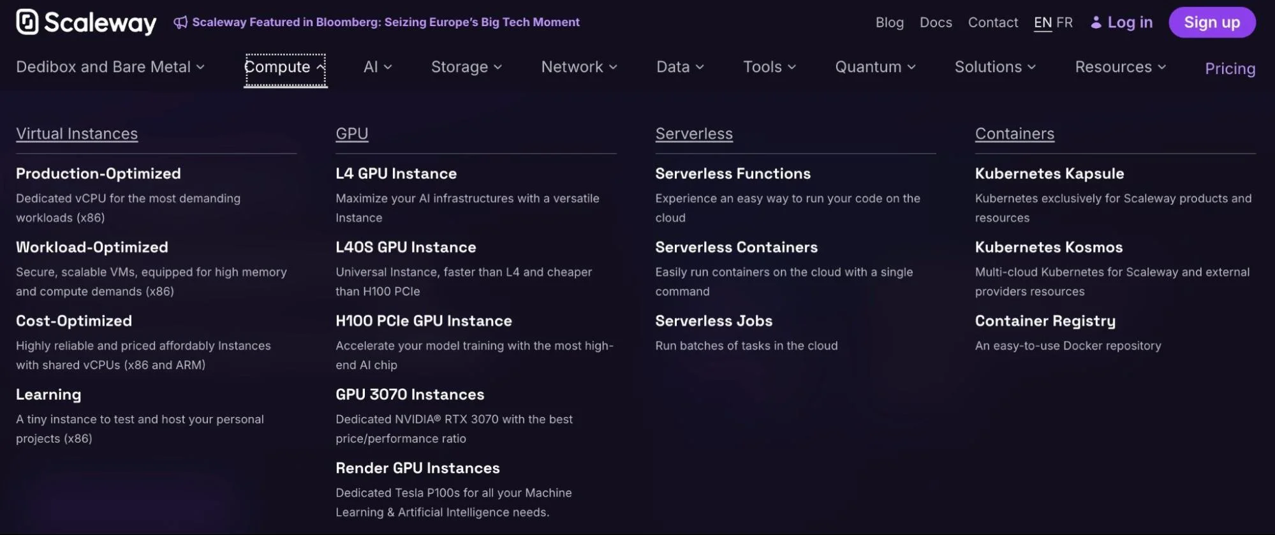The height and width of the screenshot is (535, 1275).
Task: Open Kubernetes Kosmos
Action: 1049,247
